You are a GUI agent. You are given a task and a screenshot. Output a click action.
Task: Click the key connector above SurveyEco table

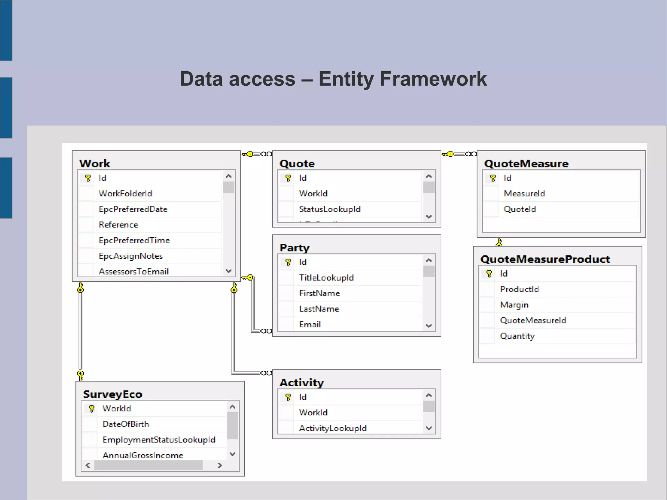click(x=80, y=375)
